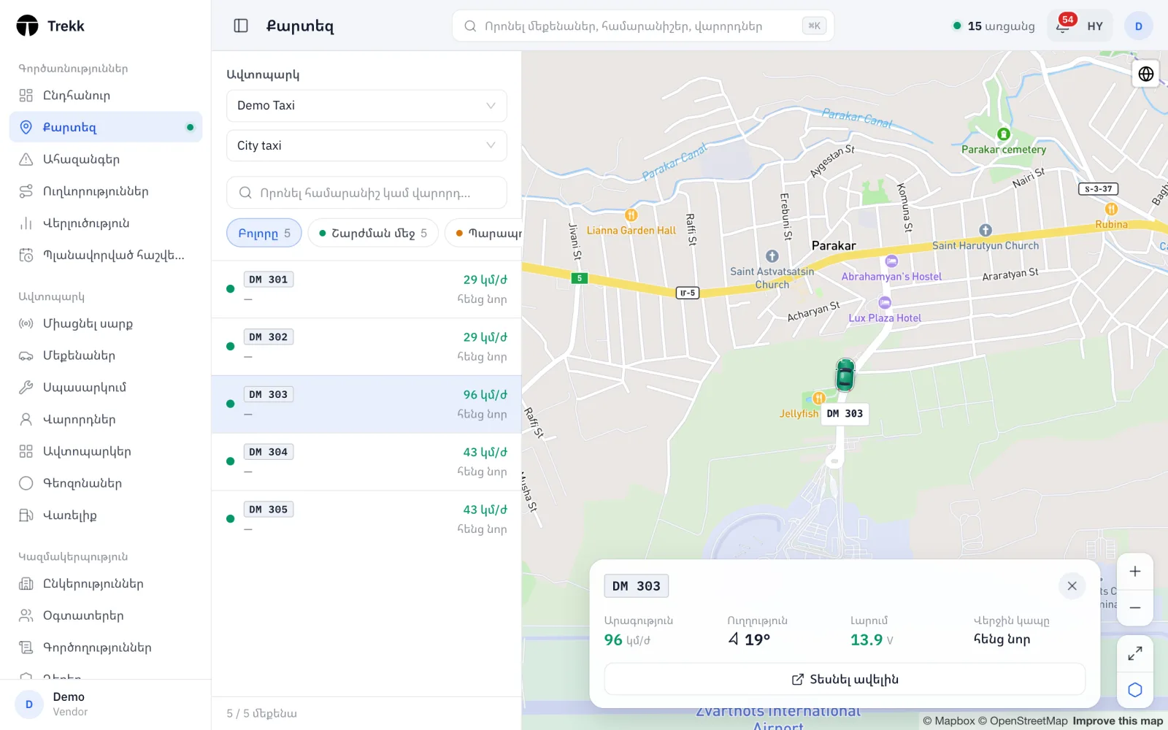
Task: Select the green car marker DM 303
Action: 845,375
